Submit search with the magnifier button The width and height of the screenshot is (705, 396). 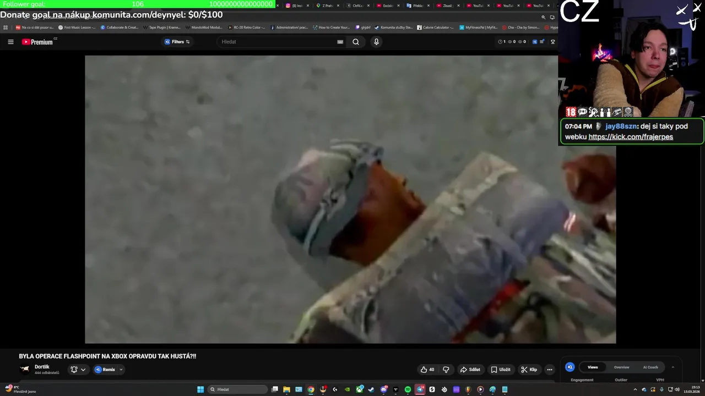356,42
